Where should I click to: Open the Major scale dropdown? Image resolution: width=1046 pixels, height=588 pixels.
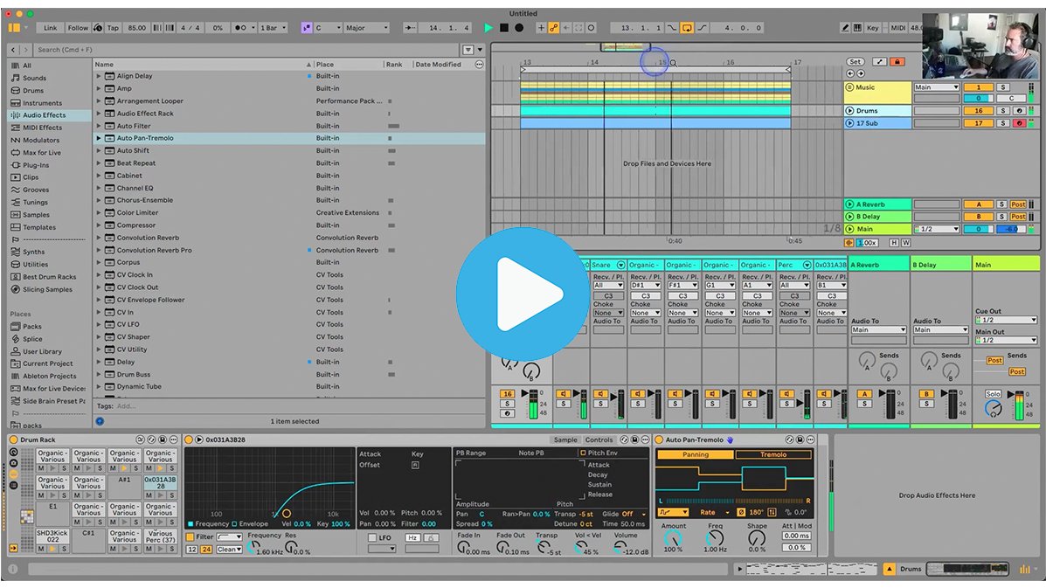(367, 28)
